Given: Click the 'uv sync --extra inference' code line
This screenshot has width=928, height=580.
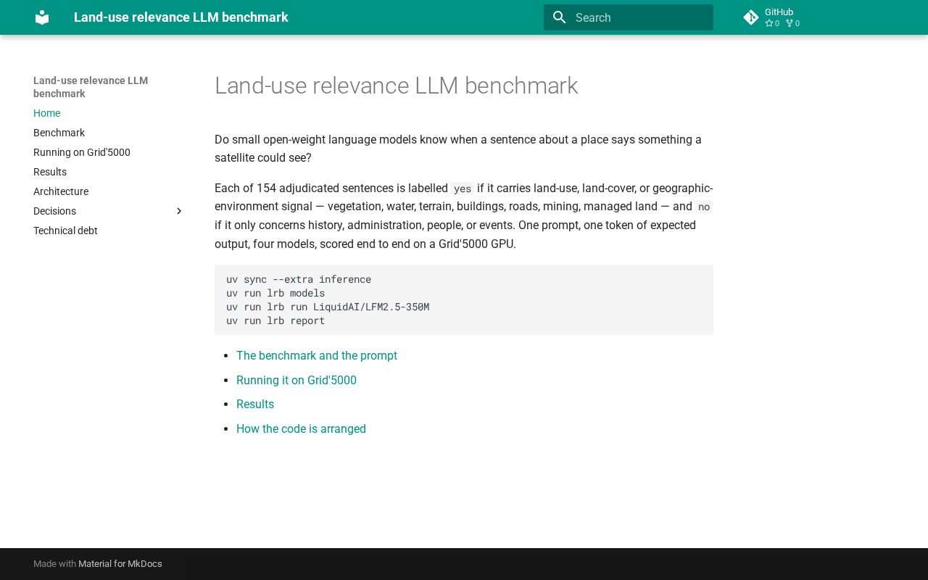Looking at the screenshot, I should (x=299, y=279).
